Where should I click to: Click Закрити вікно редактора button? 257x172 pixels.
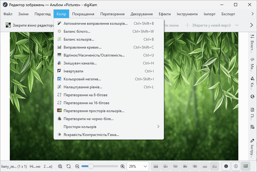(x=29, y=25)
